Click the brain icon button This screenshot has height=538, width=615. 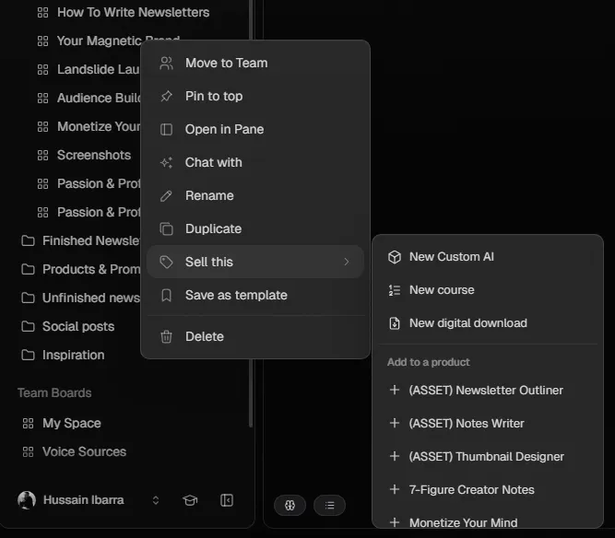290,505
